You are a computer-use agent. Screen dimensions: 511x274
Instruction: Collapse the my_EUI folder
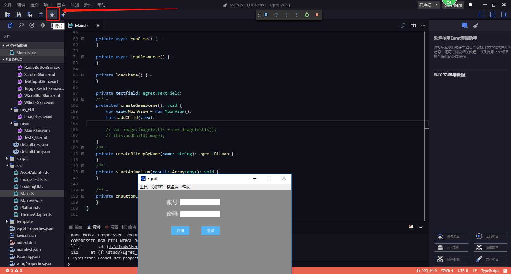click(11, 109)
